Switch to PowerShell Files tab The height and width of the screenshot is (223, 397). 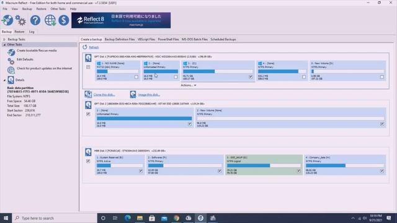[168, 40]
